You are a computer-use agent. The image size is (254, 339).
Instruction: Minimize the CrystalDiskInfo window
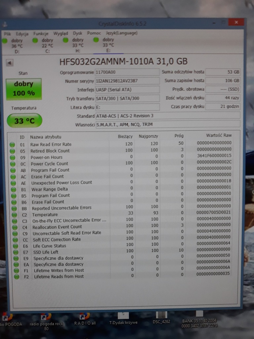214,23
